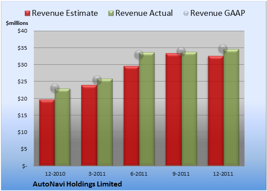The height and width of the screenshot is (191, 267).
Task: Select the red estimate bar for 3-2011
Action: pyautogui.click(x=89, y=125)
